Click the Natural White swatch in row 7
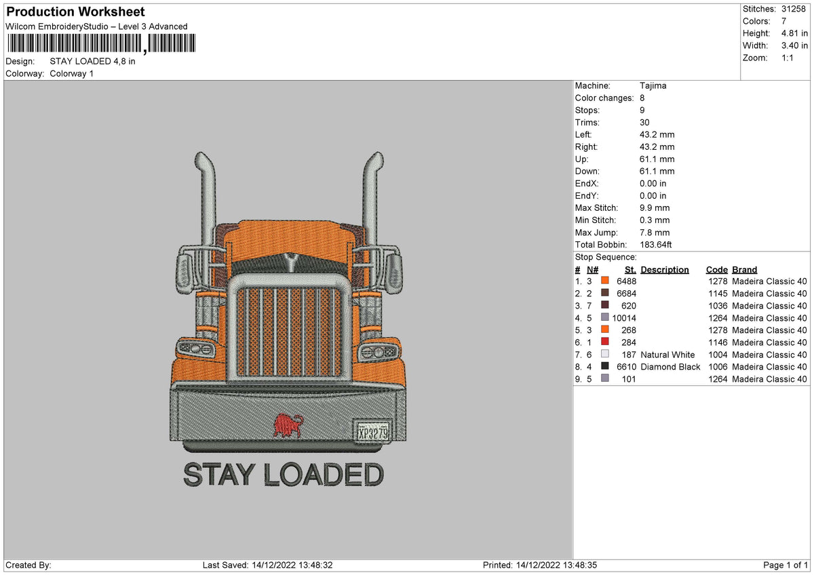 click(605, 355)
